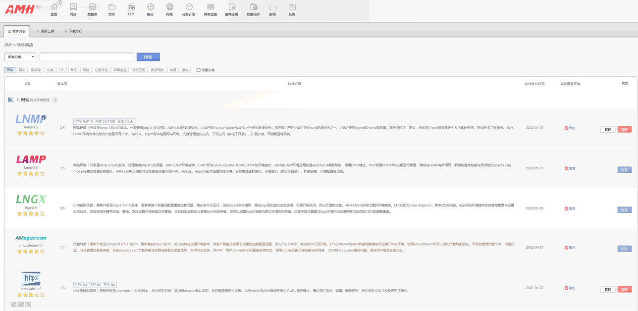This screenshot has height=311, width=638.
Task: Click 安装 button for LNGX row
Action: 624,210
